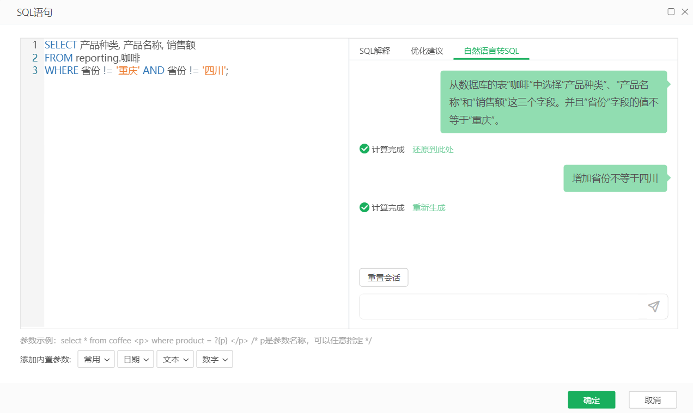Click the 参数示例 hint text
Viewport: 693px width, 413px height.
click(x=196, y=341)
